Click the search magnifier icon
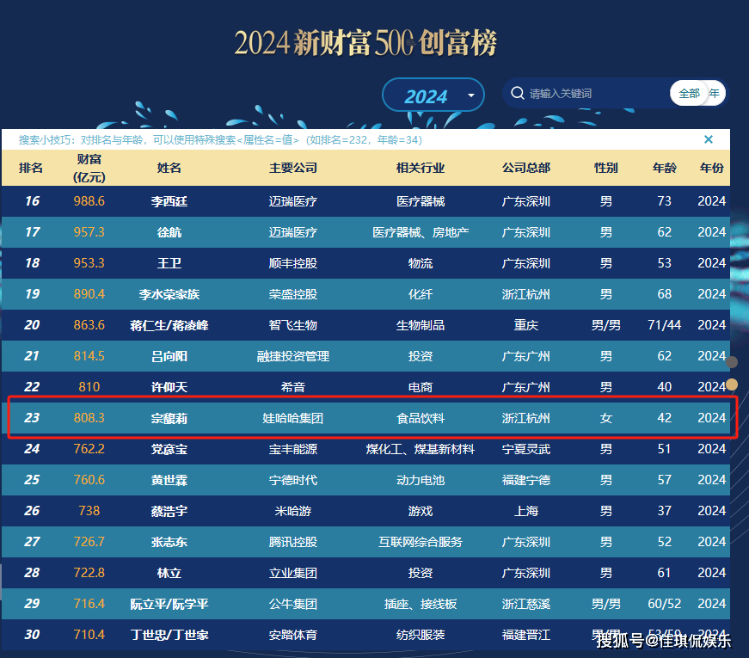The height and width of the screenshot is (658, 749). click(518, 93)
